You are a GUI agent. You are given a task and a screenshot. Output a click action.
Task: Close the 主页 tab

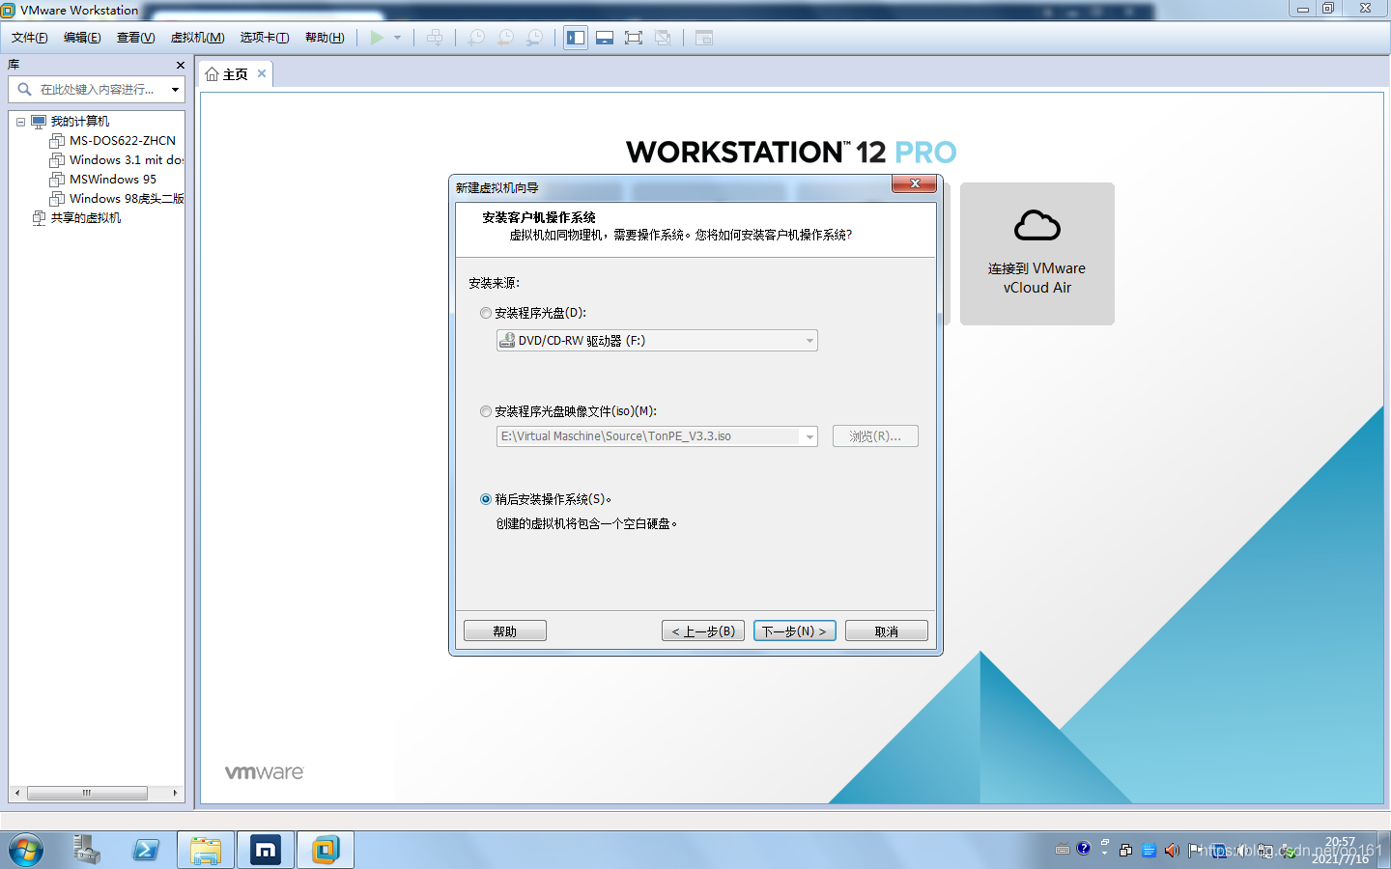[262, 73]
